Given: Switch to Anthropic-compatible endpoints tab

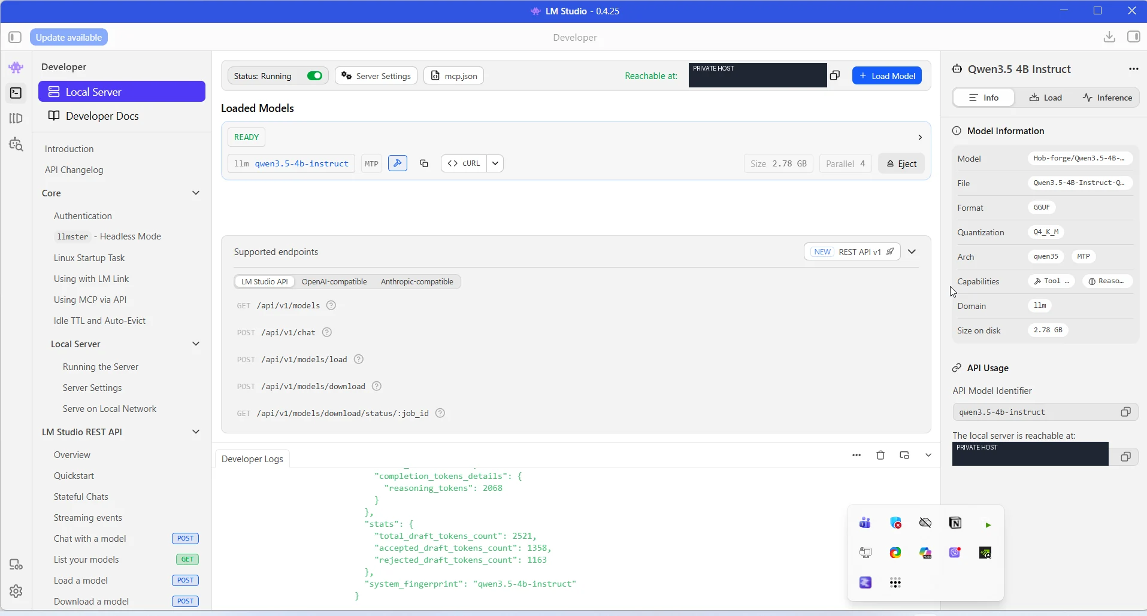Looking at the screenshot, I should [x=417, y=281].
